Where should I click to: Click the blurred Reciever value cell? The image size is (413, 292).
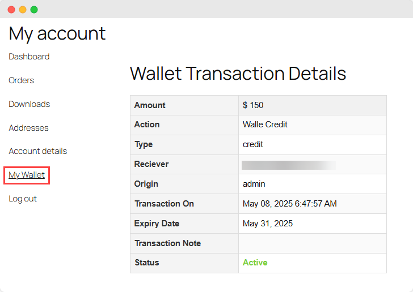pyautogui.click(x=289, y=165)
